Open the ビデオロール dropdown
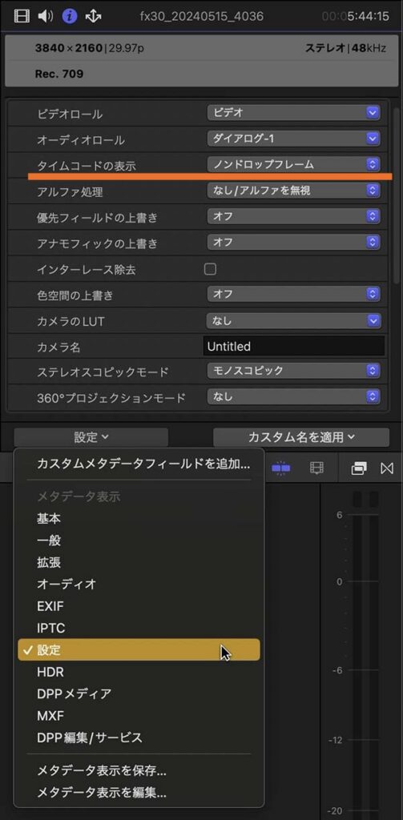This screenshot has width=403, height=820. pyautogui.click(x=293, y=112)
